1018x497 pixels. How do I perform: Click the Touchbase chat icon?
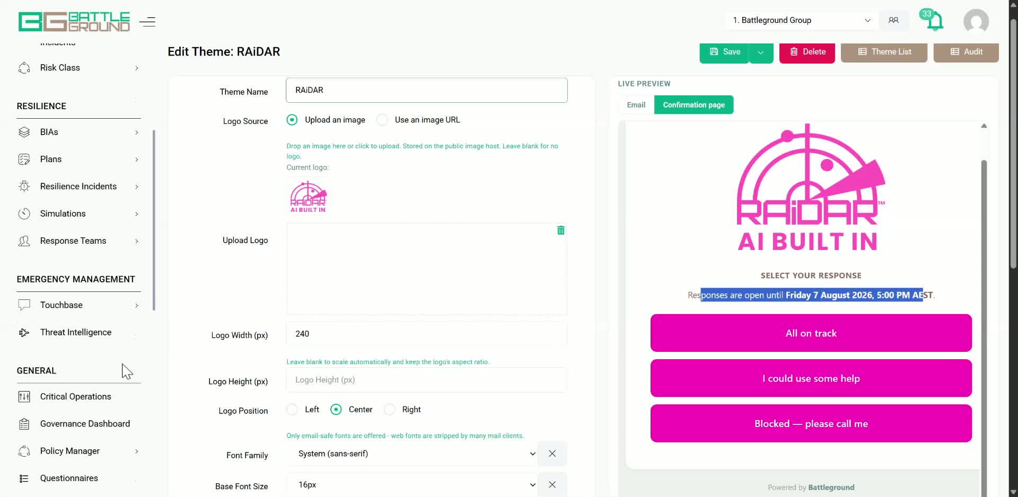click(24, 305)
